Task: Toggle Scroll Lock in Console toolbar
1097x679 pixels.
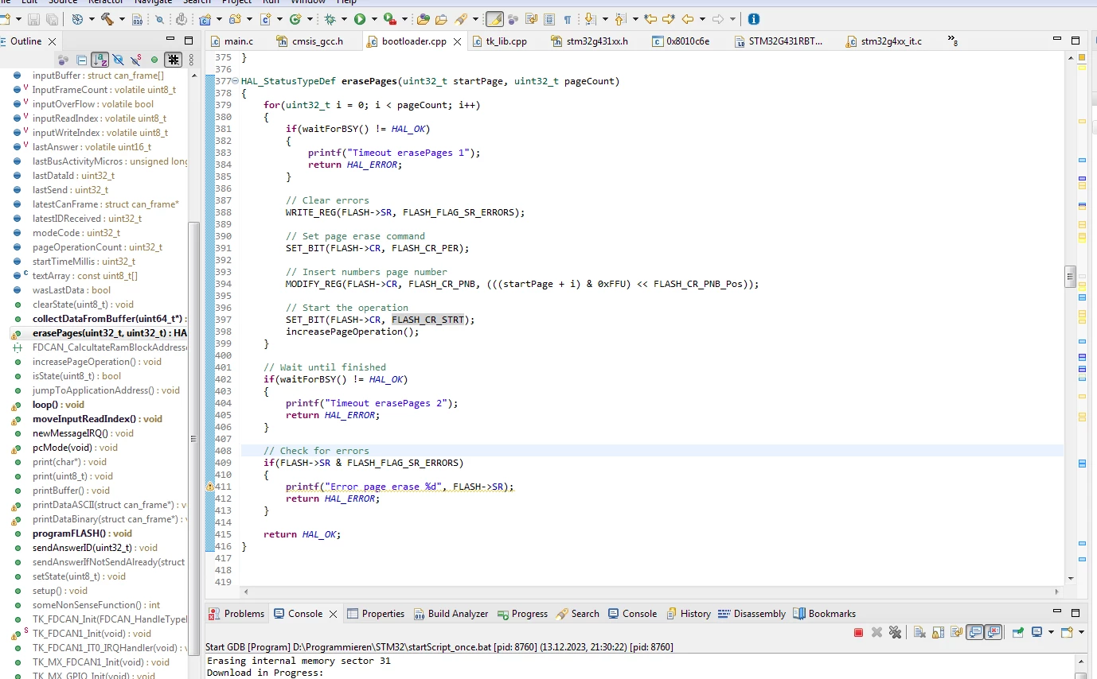Action: (937, 633)
